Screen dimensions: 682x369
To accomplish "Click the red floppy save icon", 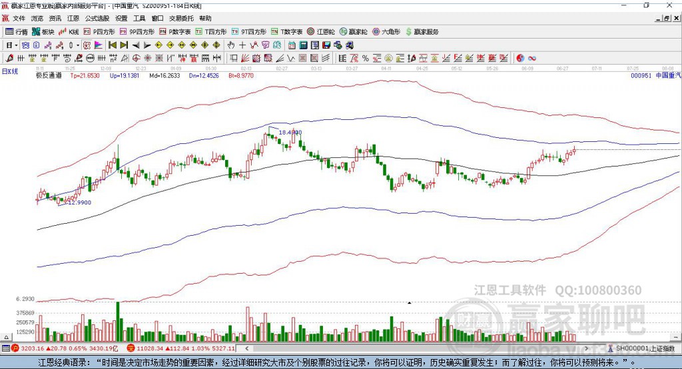I will [x=326, y=45].
